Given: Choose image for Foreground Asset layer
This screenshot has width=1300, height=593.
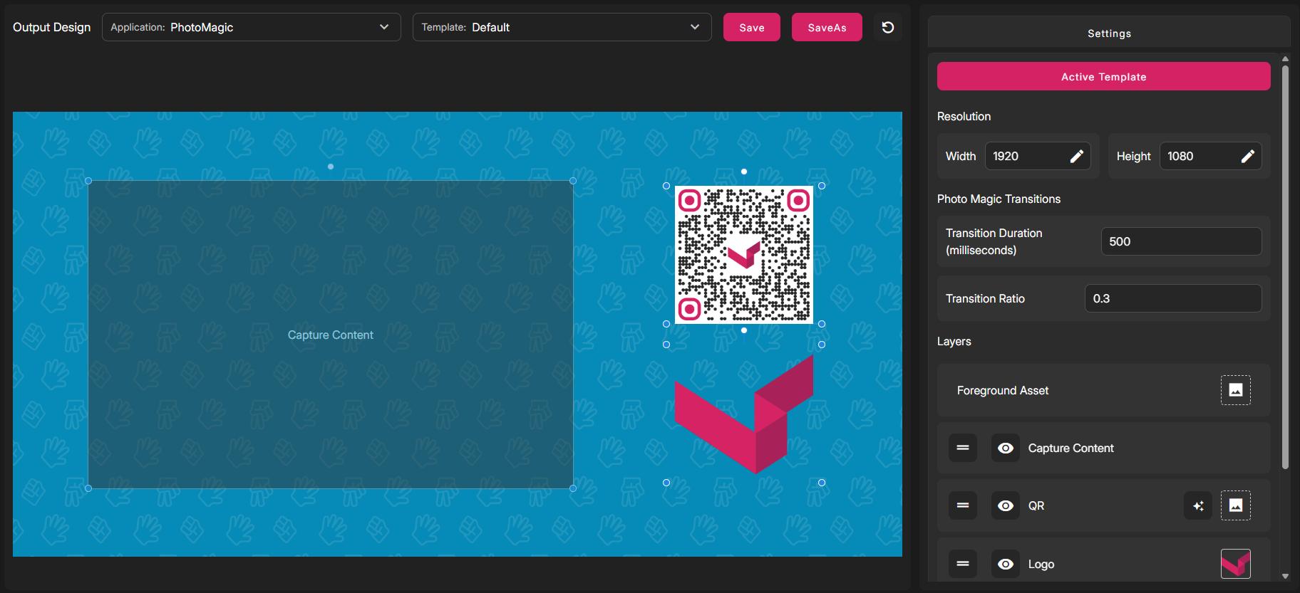Looking at the screenshot, I should 1235,390.
